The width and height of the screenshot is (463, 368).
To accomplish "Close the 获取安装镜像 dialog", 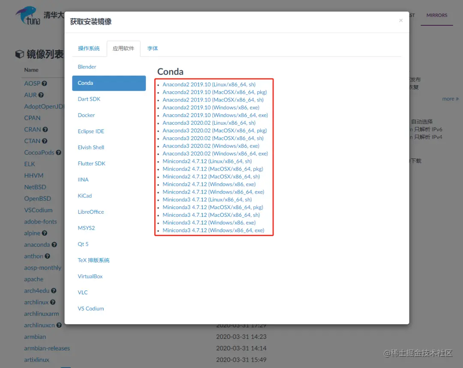I will [x=401, y=21].
